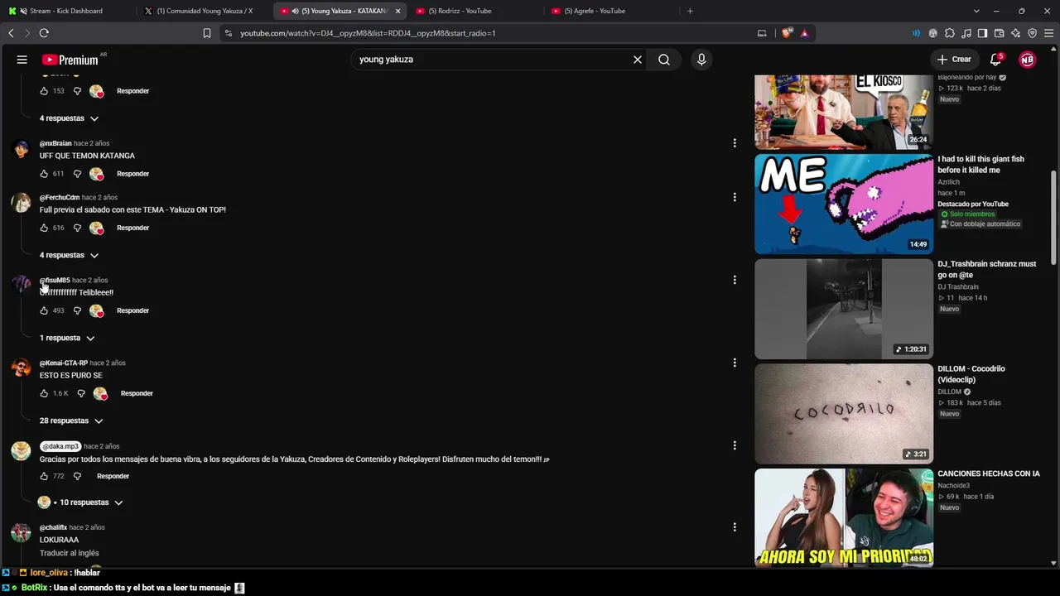
Task: Open the browser main menu
Action: pos(1048,33)
